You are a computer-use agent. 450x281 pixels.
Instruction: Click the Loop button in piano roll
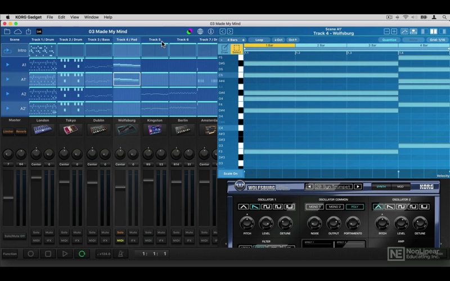259,40
